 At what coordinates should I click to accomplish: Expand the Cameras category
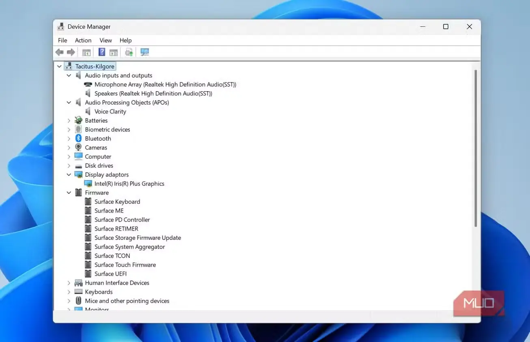69,147
